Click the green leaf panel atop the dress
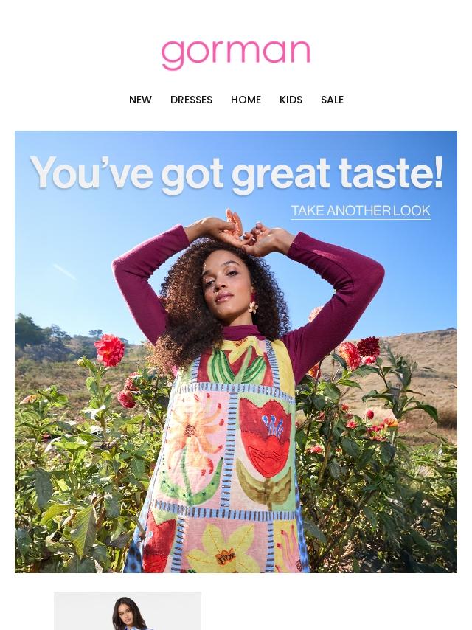The width and height of the screenshot is (472, 630). click(x=238, y=363)
